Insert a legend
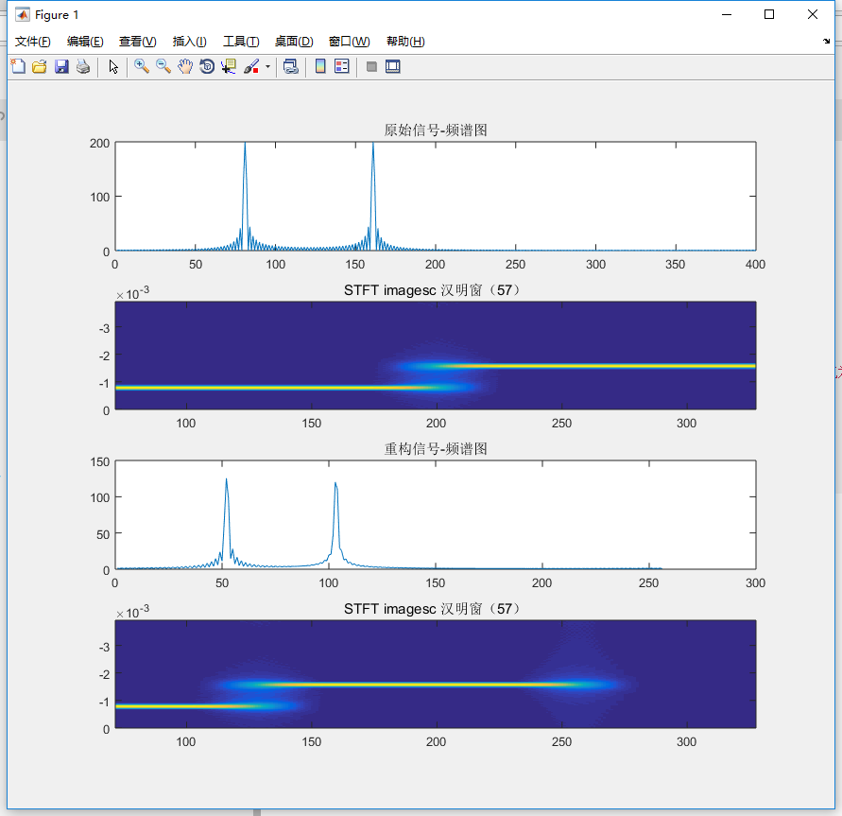 (x=341, y=66)
